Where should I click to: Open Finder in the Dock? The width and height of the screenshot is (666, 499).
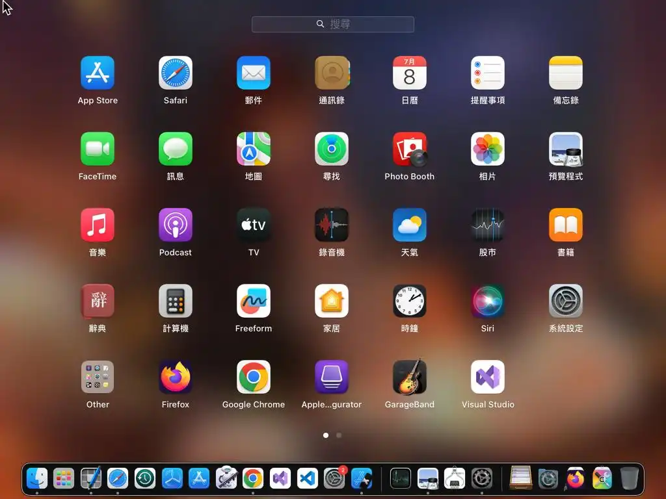(37, 478)
